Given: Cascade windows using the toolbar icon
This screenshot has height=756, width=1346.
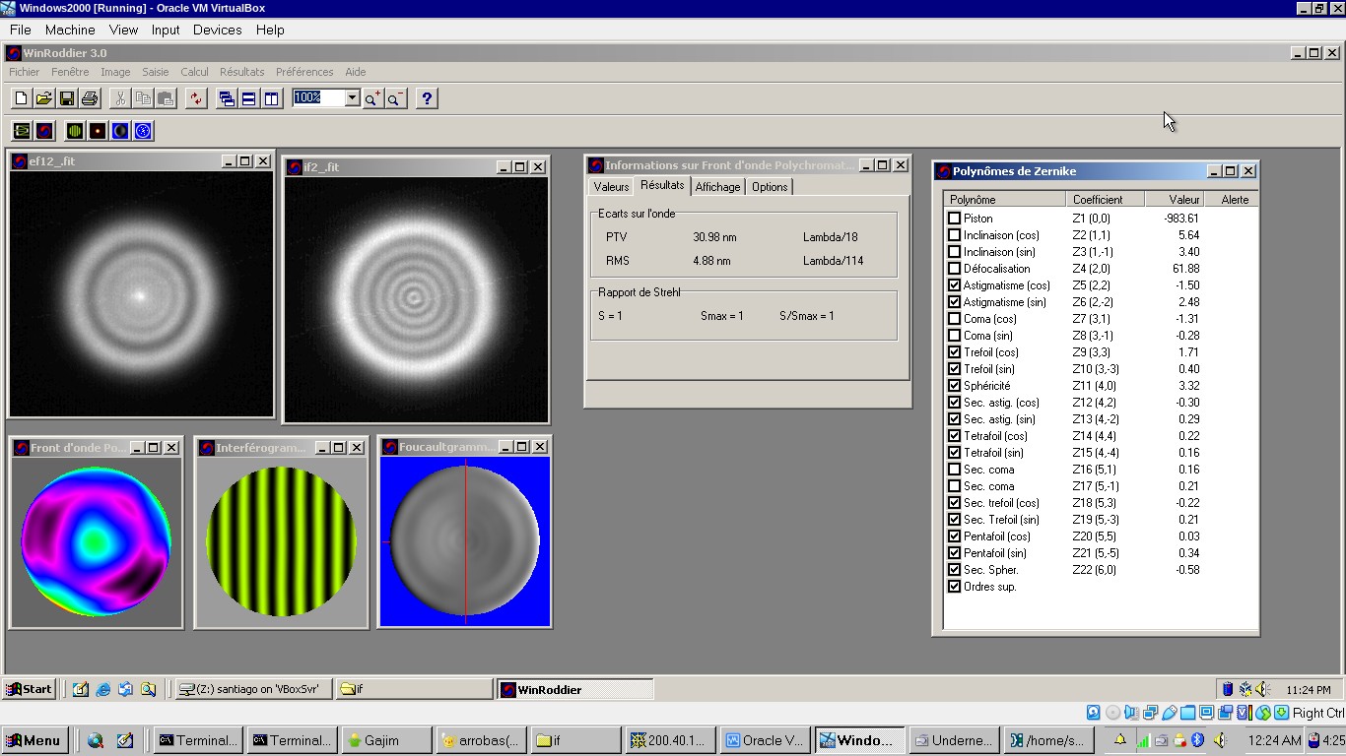Looking at the screenshot, I should click(227, 98).
